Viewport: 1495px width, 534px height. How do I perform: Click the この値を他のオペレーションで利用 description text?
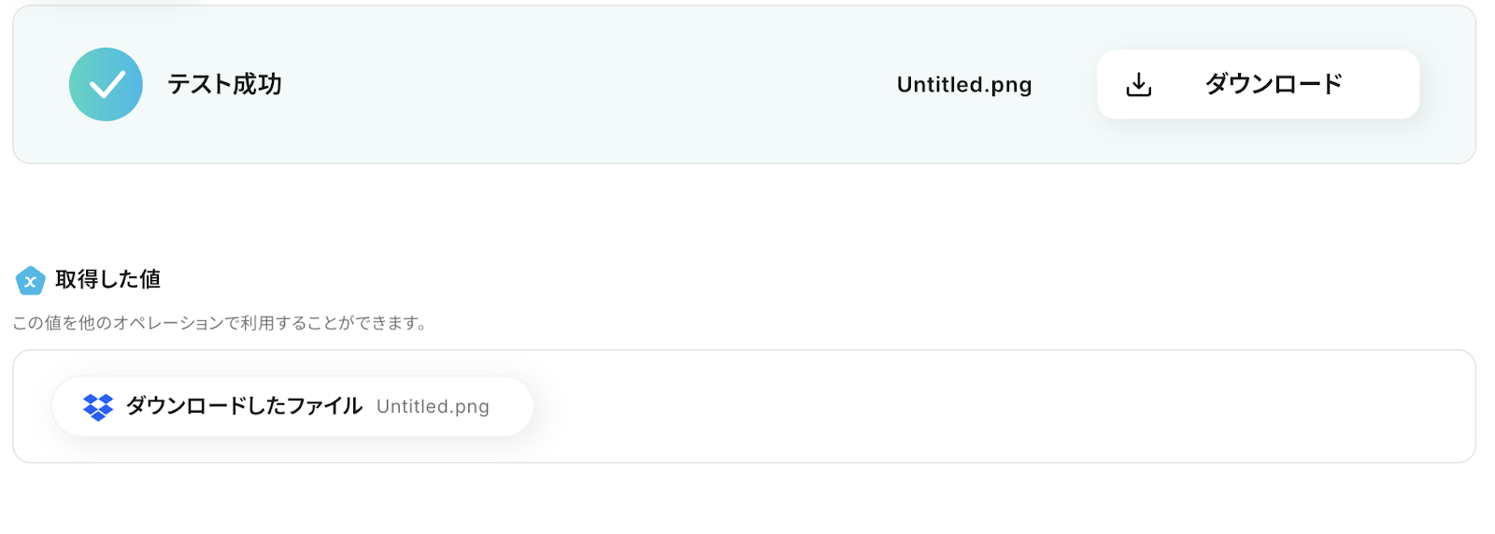point(220,323)
